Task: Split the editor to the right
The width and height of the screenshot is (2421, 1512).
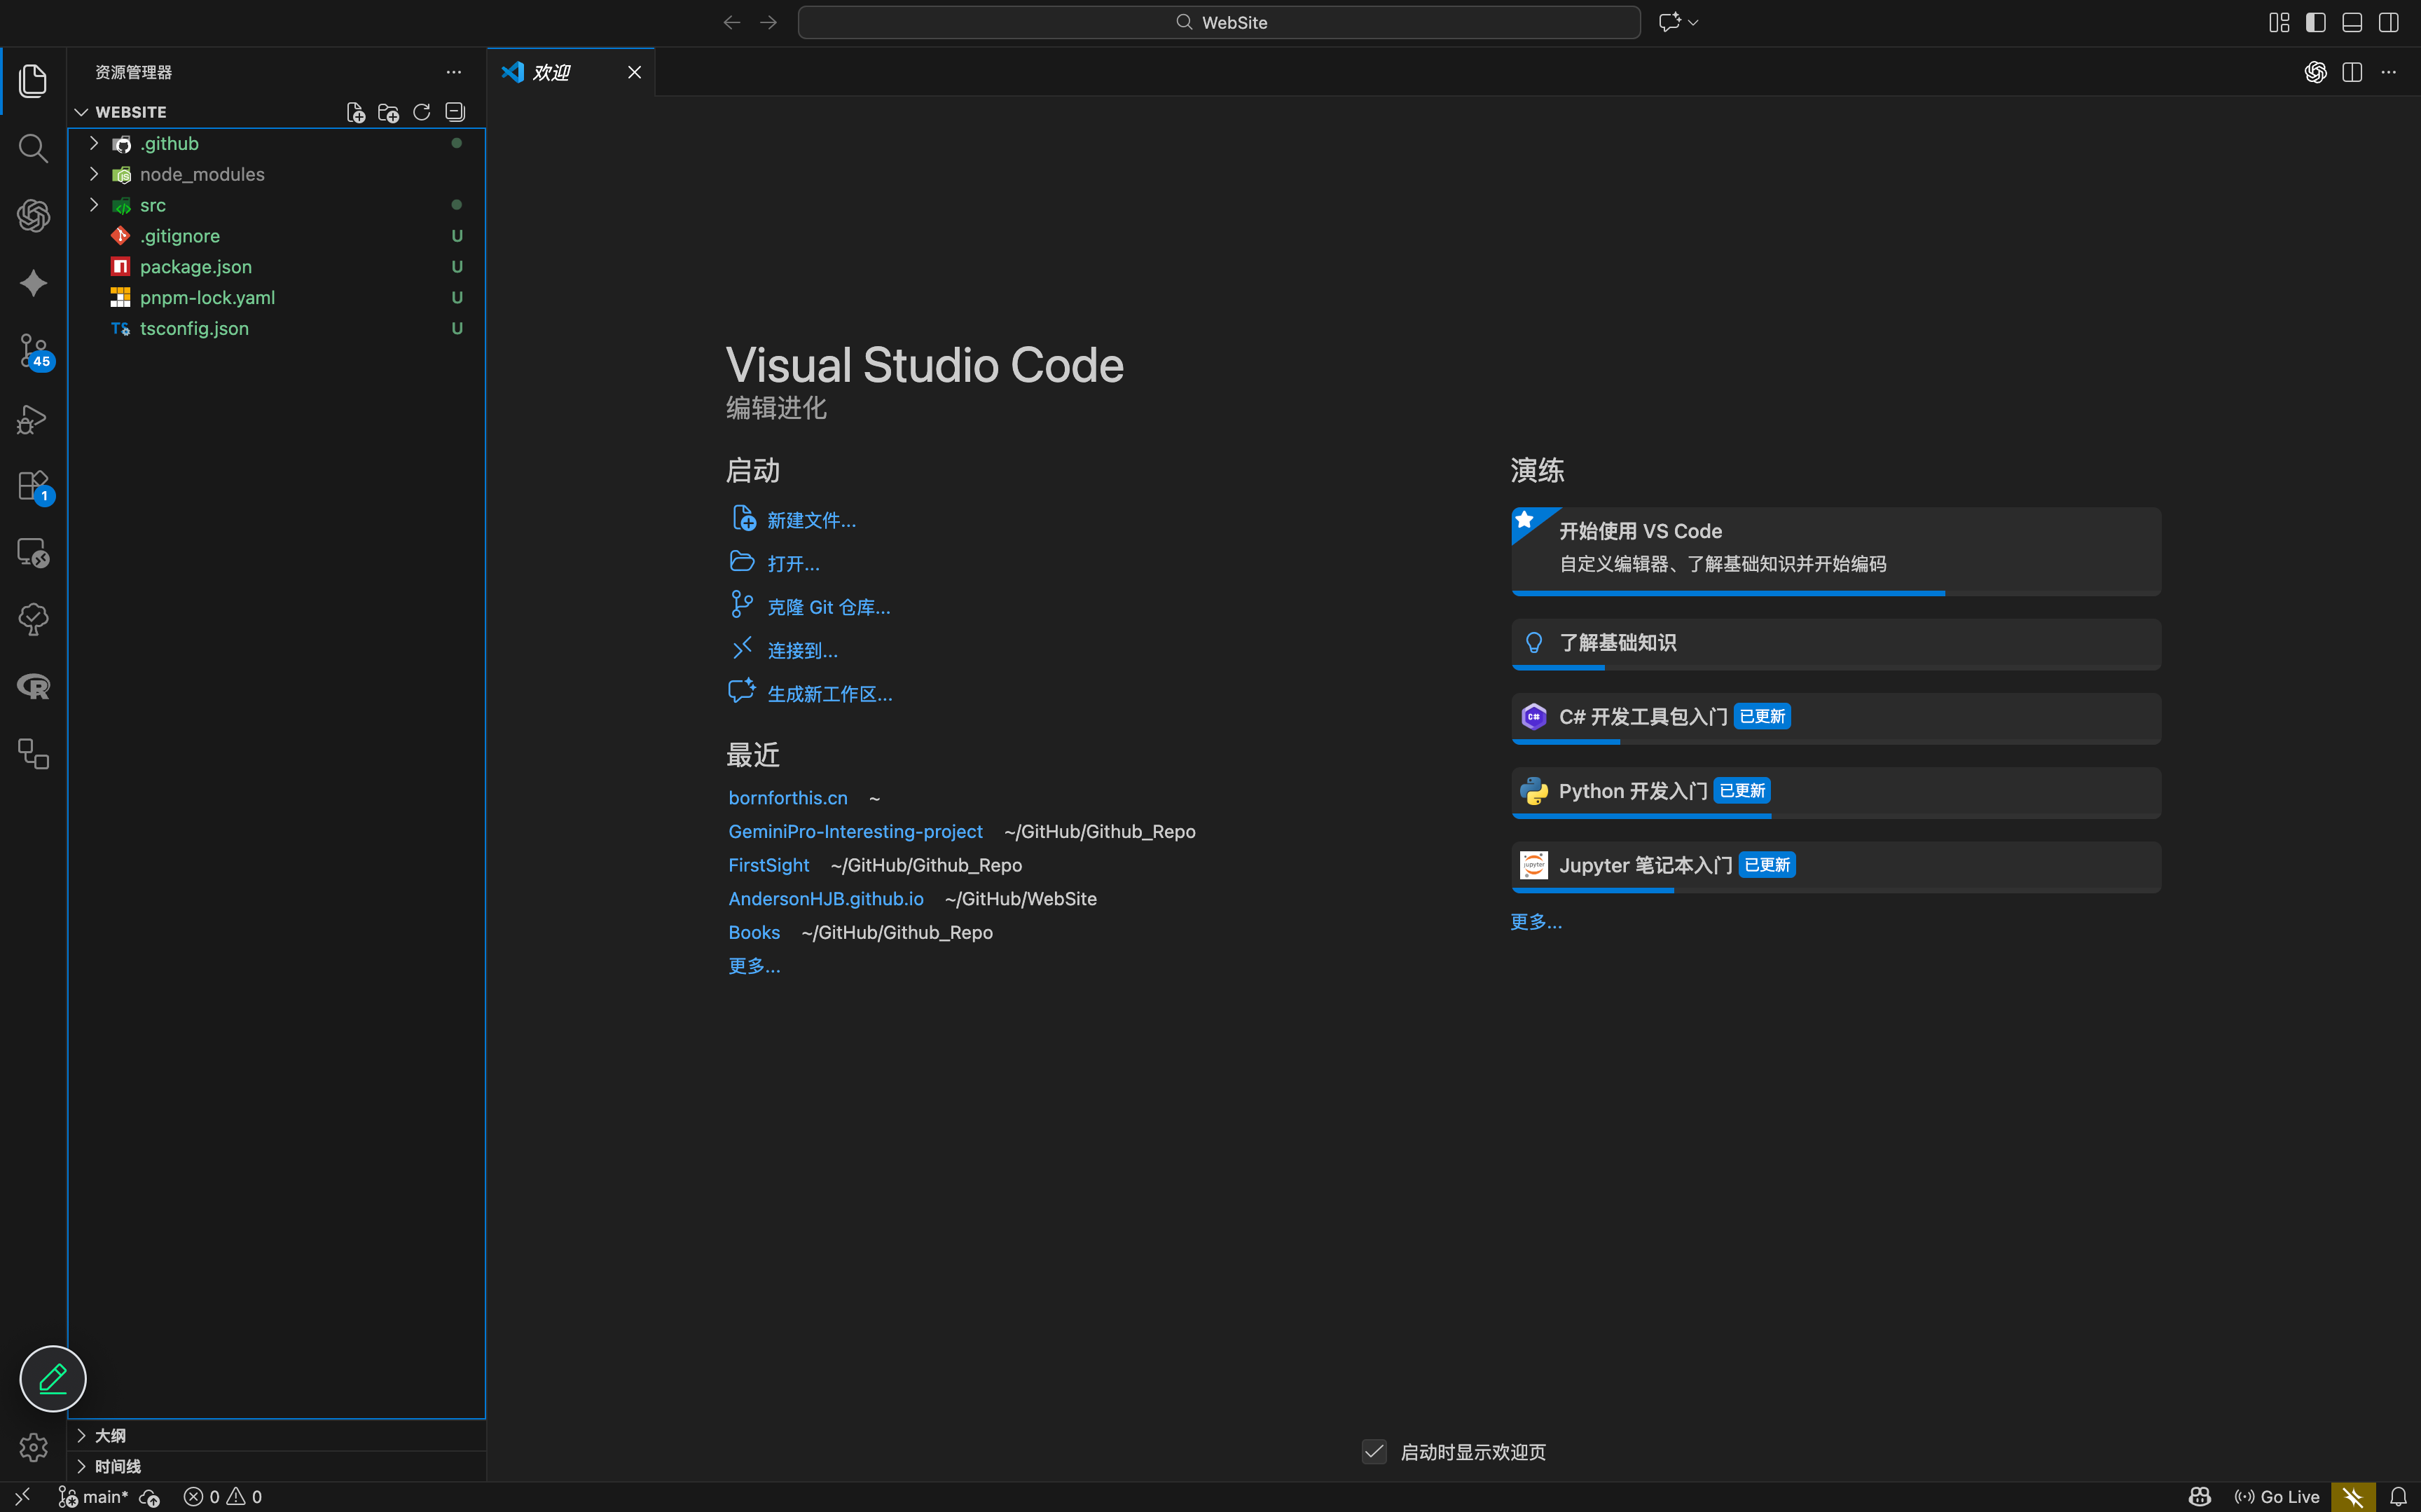Action: pyautogui.click(x=2352, y=72)
